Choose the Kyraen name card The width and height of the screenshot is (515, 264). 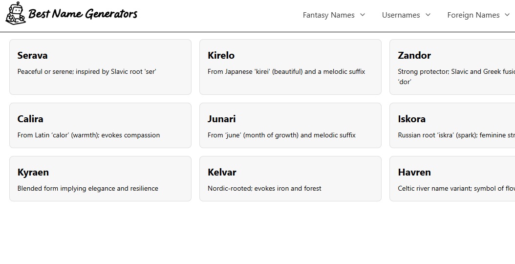[x=100, y=178]
